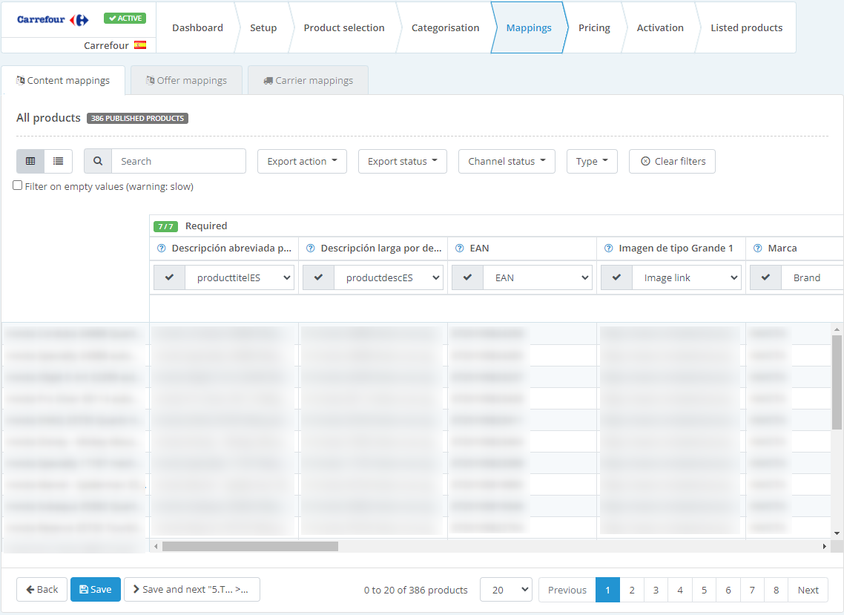Go to page 4 of products
The image size is (844, 615).
[679, 589]
